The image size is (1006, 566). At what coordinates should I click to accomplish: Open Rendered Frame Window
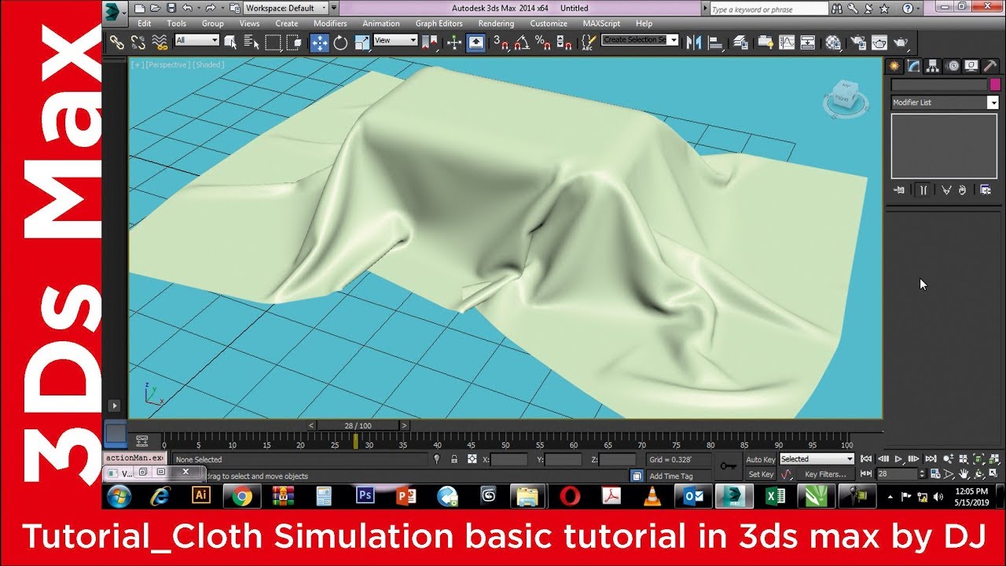[879, 42]
